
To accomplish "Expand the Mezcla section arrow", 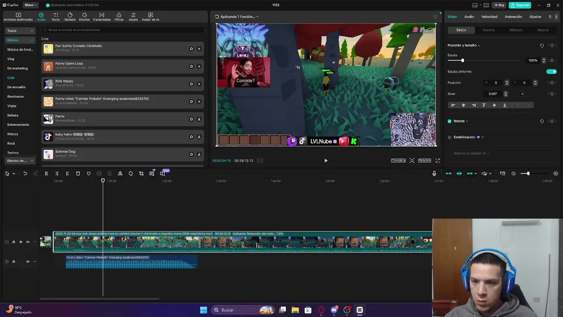I will [467, 121].
